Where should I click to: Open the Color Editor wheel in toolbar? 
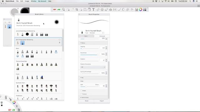141,10
